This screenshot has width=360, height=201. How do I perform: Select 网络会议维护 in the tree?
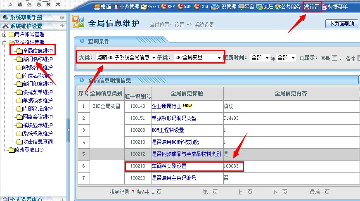click(38, 117)
